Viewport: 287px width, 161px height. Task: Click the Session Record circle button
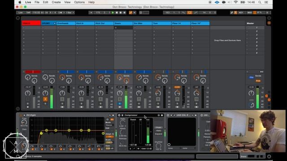[141, 13]
